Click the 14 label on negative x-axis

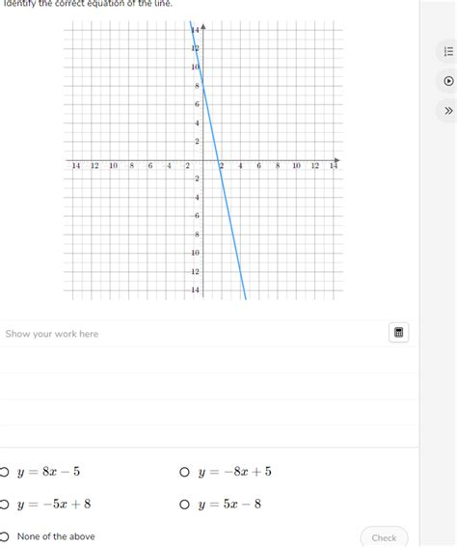click(75, 166)
